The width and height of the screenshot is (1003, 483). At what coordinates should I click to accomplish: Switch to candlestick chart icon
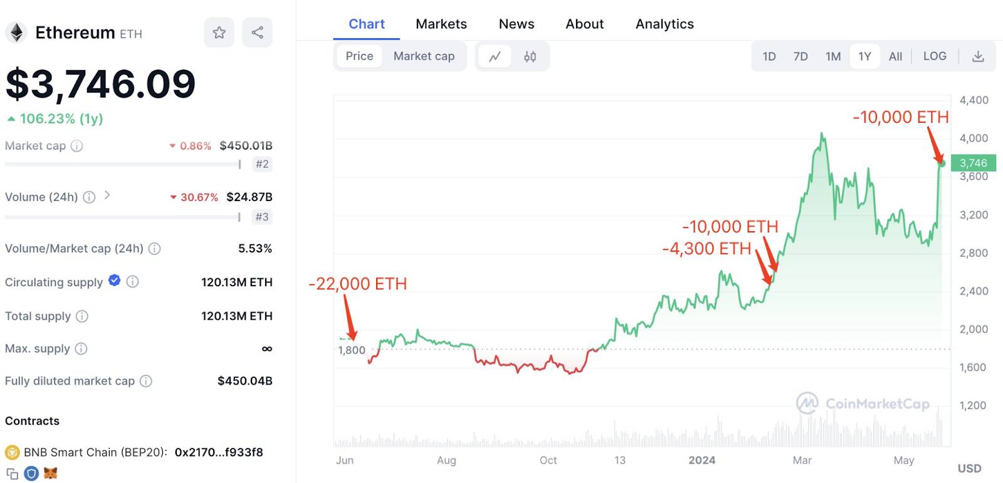point(530,56)
